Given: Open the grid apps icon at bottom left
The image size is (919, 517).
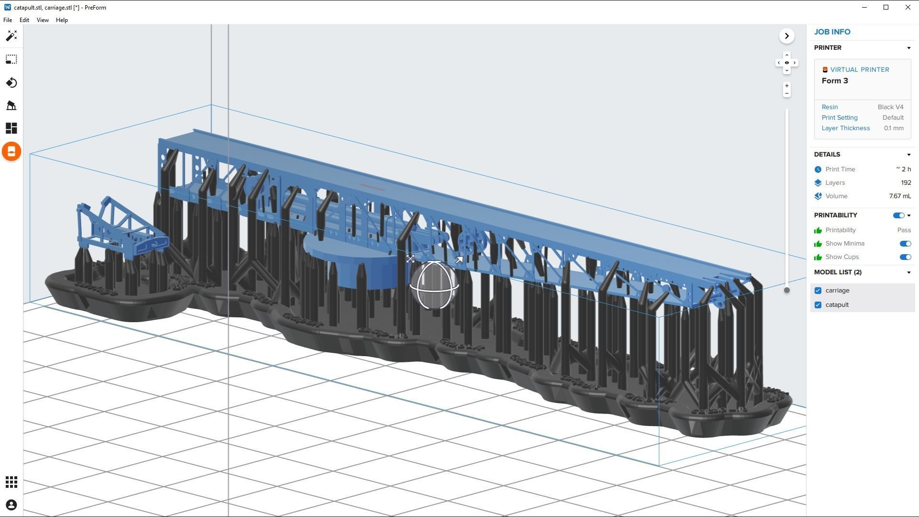Looking at the screenshot, I should [x=11, y=482].
